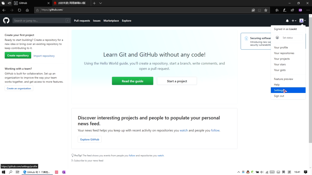Select Settings in user menu

(288, 90)
